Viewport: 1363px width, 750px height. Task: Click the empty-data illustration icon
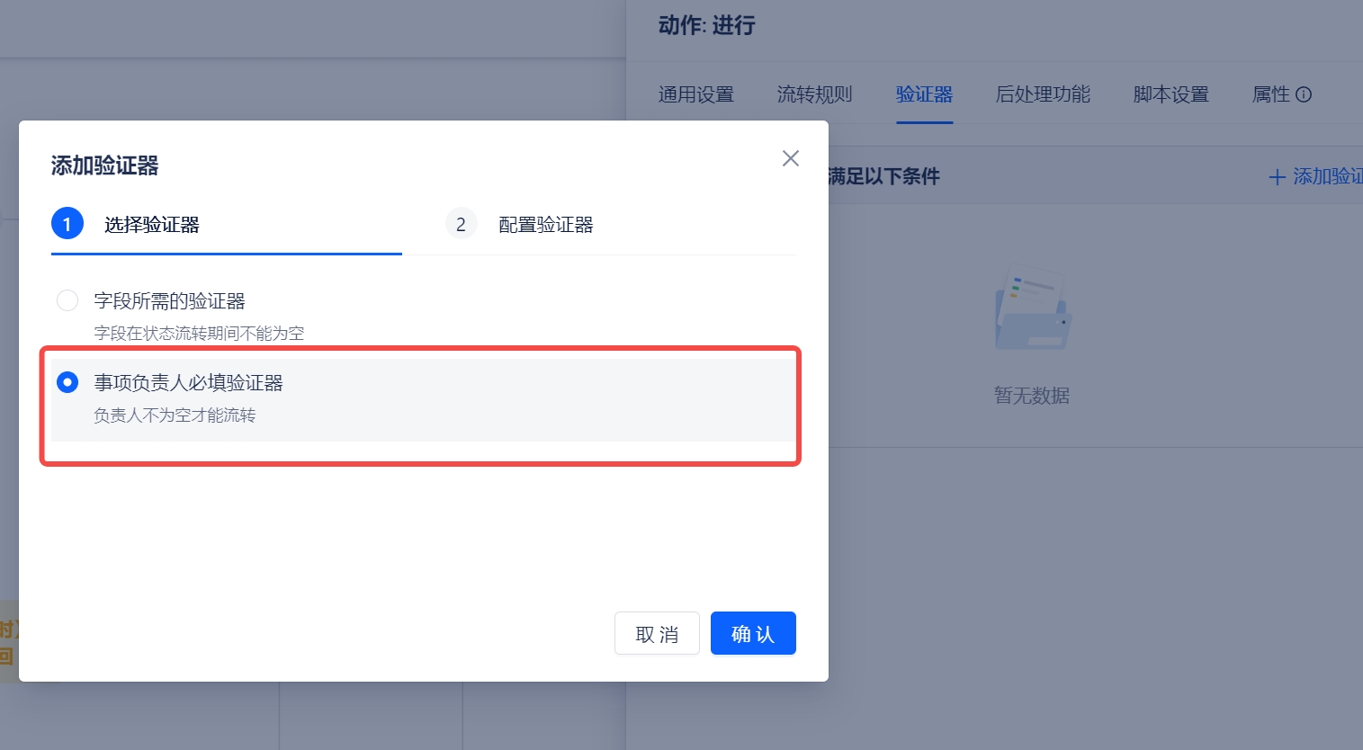tap(1032, 308)
